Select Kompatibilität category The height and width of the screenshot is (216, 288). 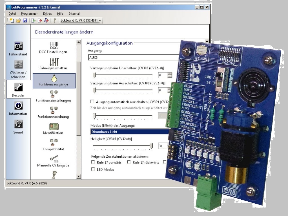(x=53, y=145)
